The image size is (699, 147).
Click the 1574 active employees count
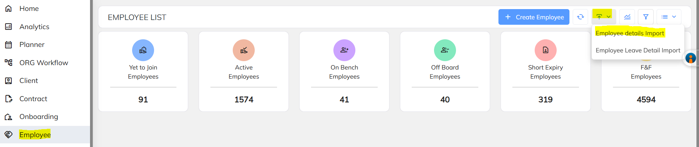pos(244,100)
